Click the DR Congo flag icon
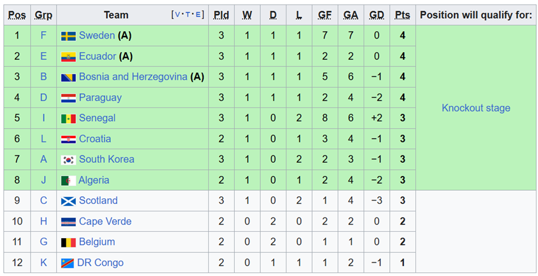 click(x=68, y=263)
